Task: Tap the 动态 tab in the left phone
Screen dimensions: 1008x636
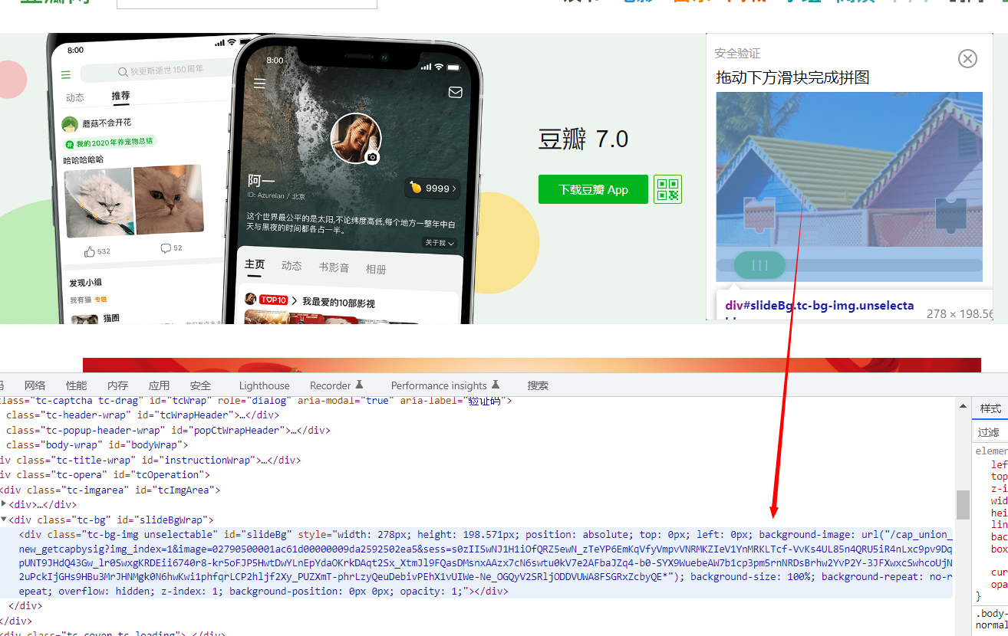Action: coord(75,97)
